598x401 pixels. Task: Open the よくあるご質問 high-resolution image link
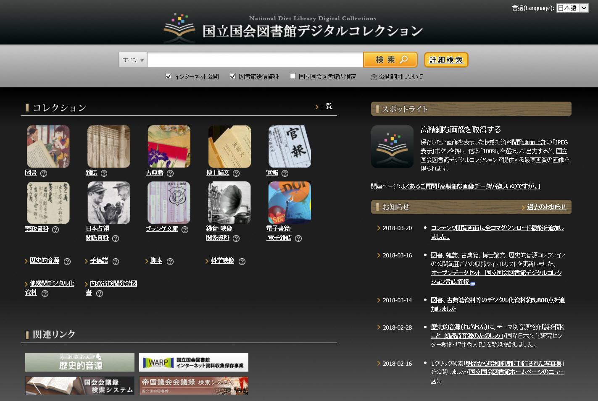(471, 186)
